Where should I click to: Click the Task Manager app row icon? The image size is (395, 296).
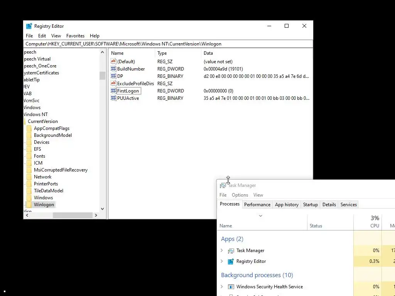click(231, 251)
